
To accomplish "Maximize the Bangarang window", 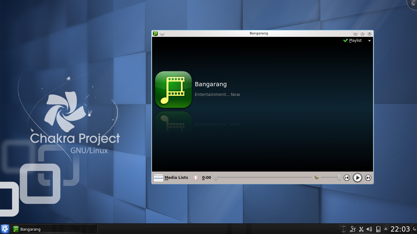I will [362, 34].
